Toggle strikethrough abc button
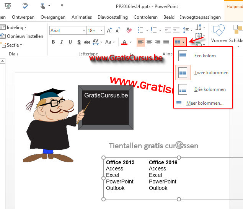 [87, 42]
